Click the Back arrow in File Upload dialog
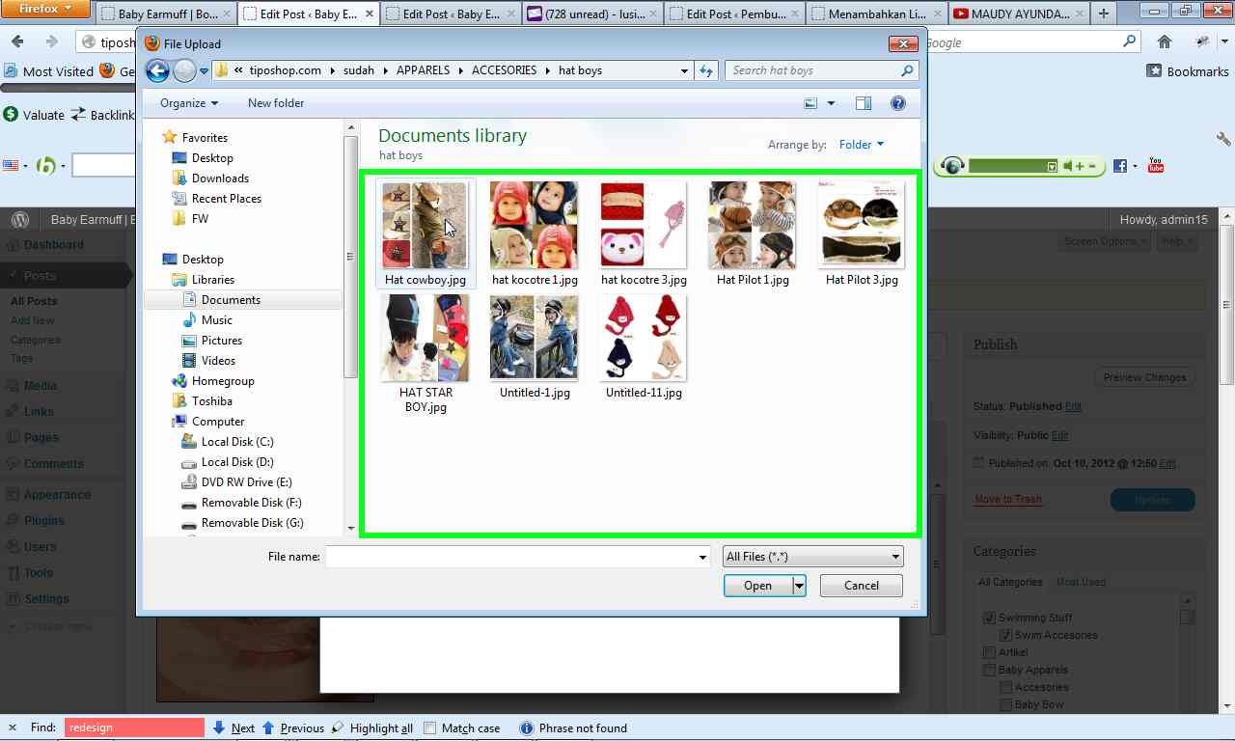1235x741 pixels. point(157,70)
